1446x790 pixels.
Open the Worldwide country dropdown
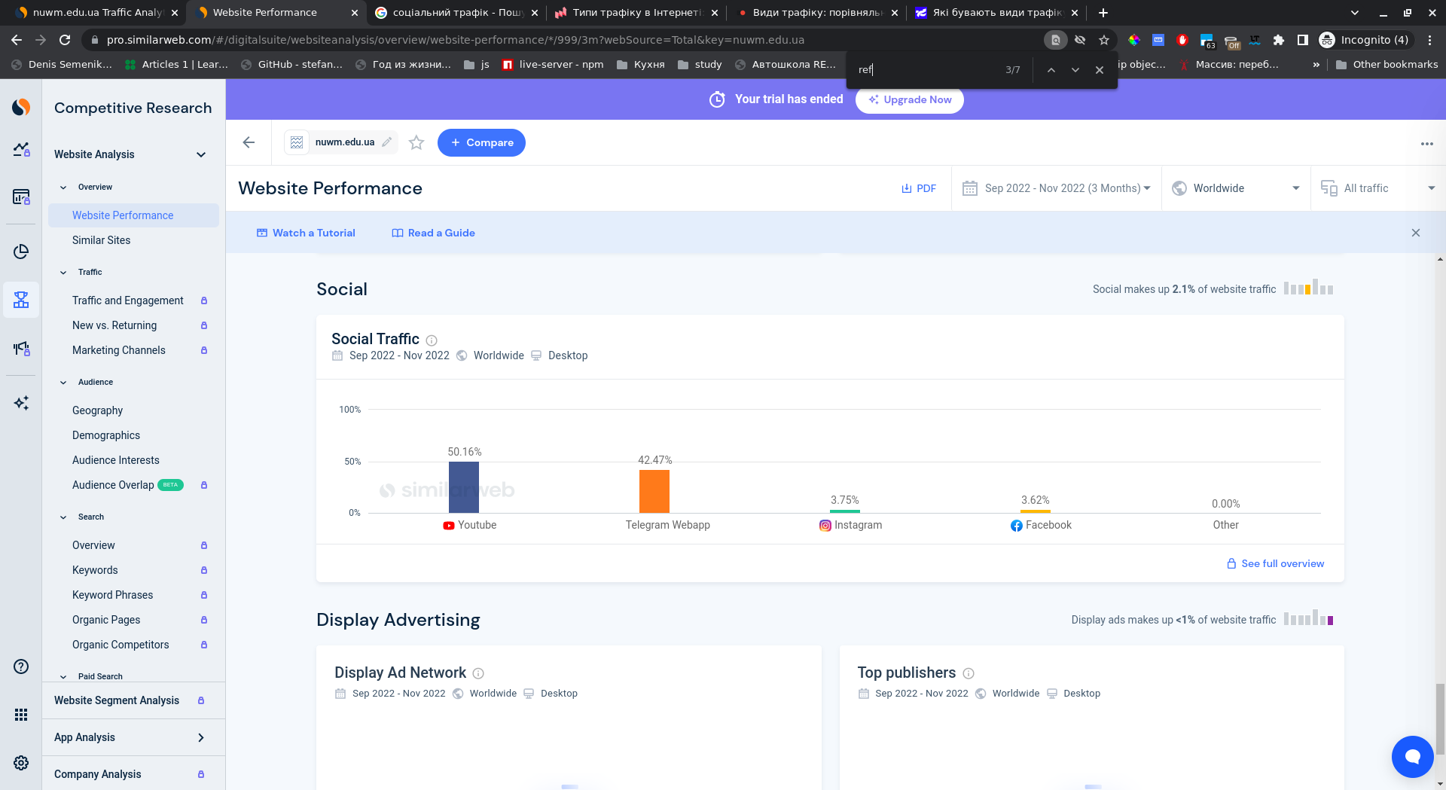click(1236, 188)
